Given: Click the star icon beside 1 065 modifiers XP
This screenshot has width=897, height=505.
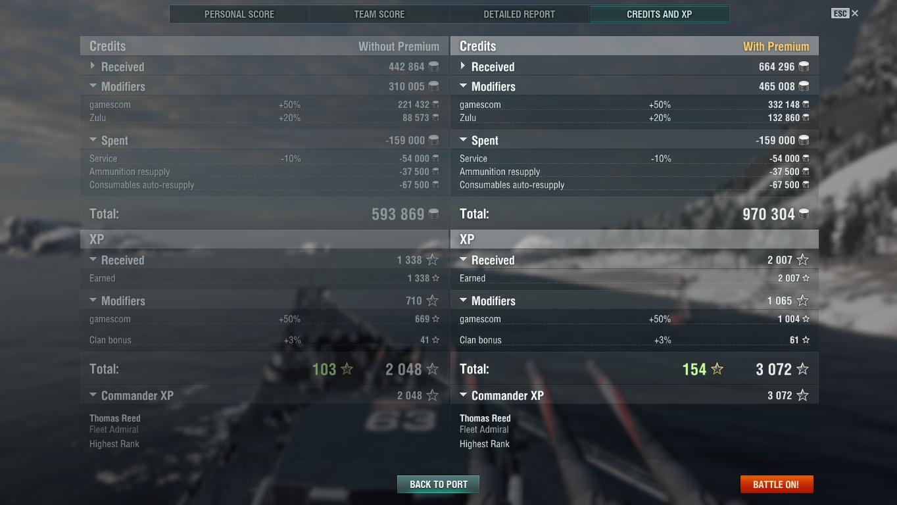Looking at the screenshot, I should coord(802,301).
